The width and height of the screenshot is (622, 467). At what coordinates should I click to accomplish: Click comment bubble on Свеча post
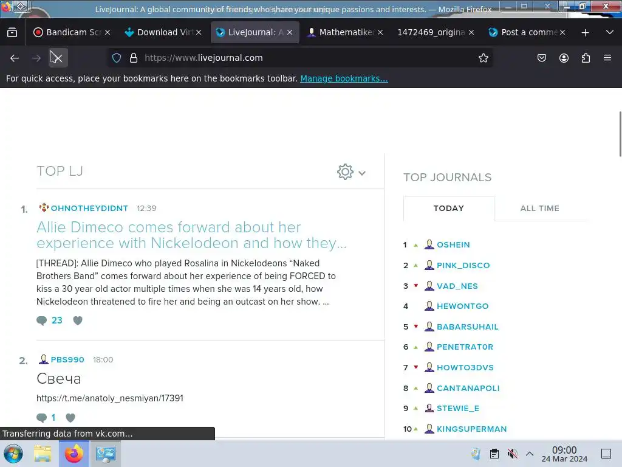click(42, 418)
